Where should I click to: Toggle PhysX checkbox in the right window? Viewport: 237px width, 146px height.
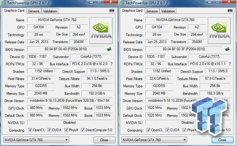click(x=185, y=130)
